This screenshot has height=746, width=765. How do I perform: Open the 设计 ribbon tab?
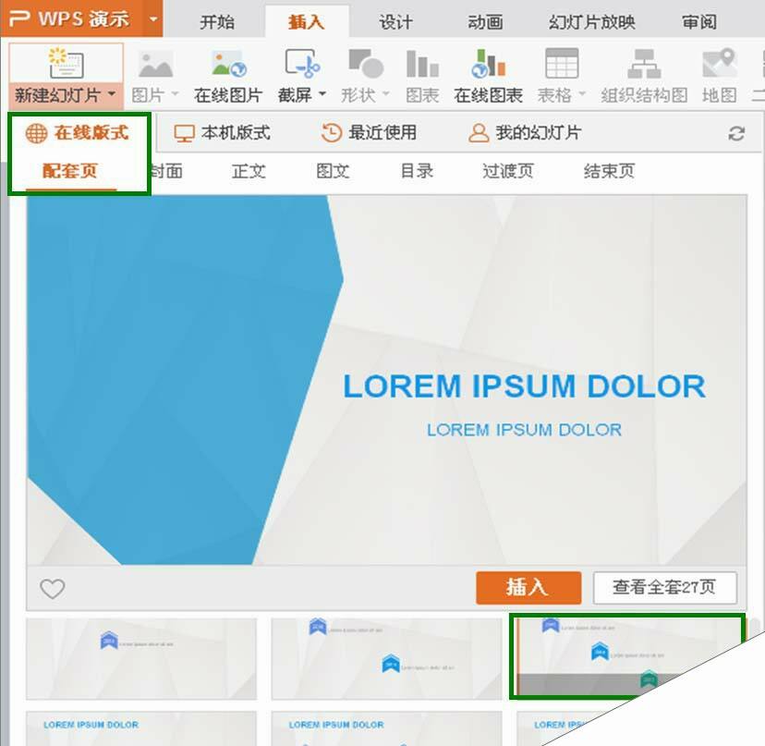pyautogui.click(x=395, y=22)
